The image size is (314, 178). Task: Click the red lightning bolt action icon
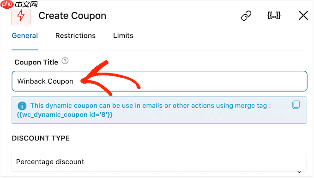[21, 17]
